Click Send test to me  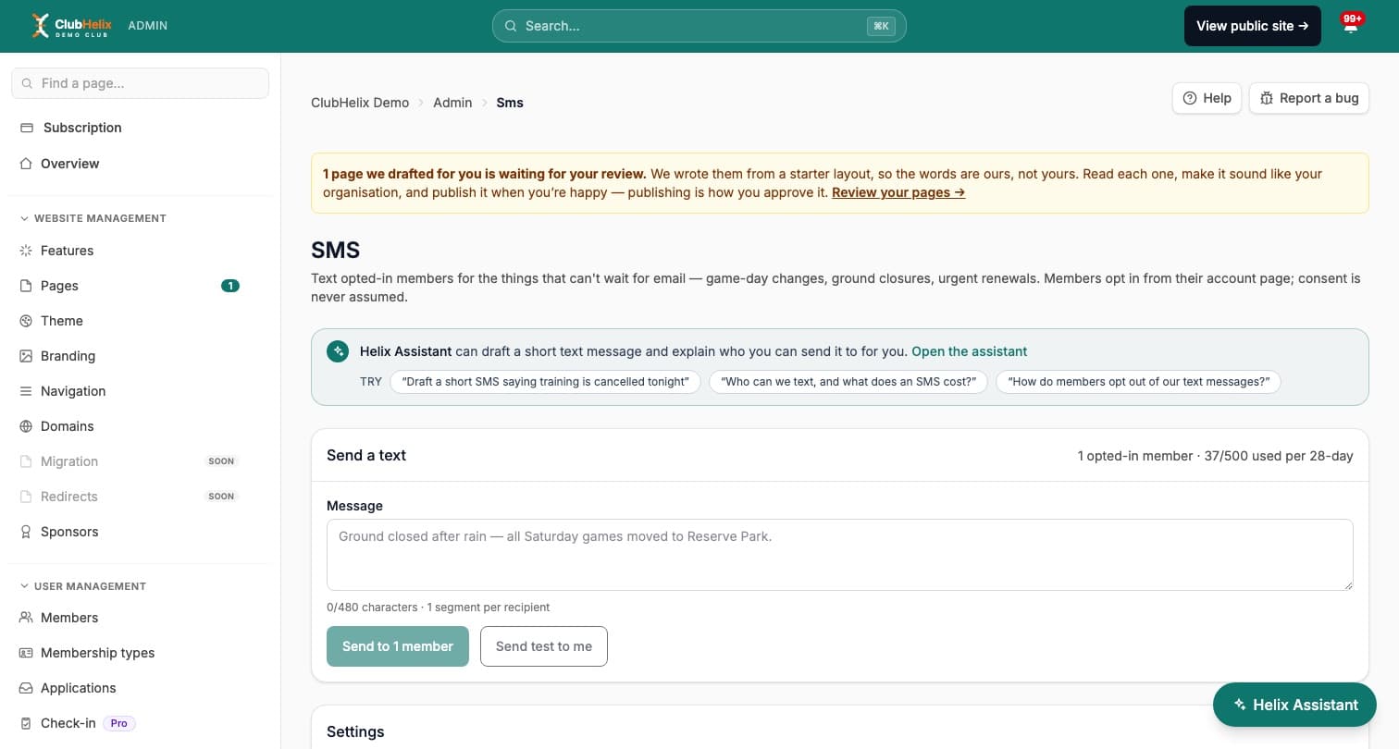(x=544, y=646)
